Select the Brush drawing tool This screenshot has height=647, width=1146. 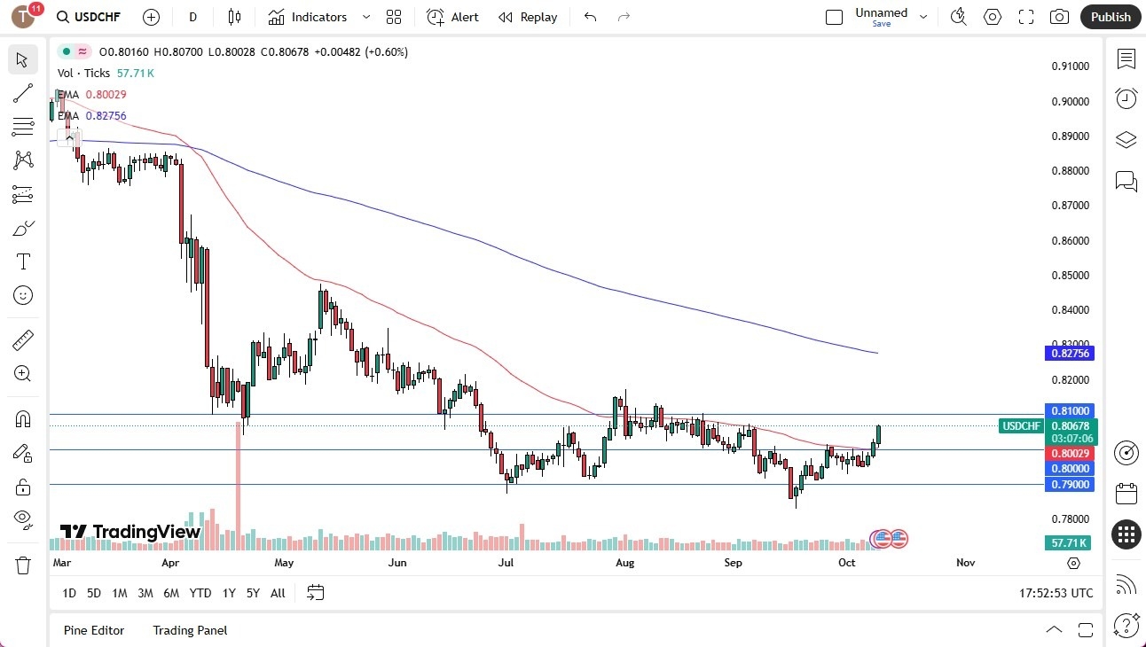pos(23,228)
